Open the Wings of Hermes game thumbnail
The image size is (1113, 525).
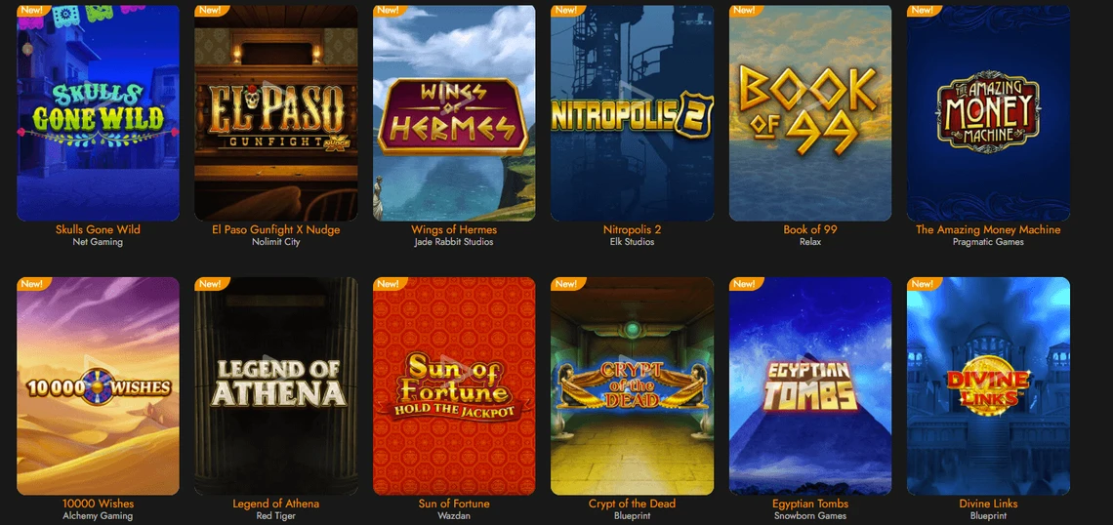tap(454, 113)
